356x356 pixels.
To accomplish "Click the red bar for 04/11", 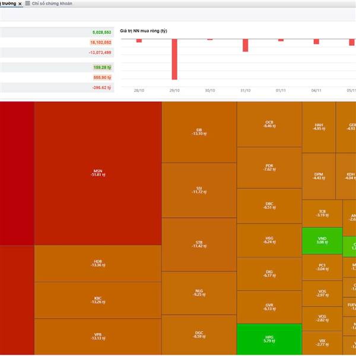I will (x=316, y=42).
